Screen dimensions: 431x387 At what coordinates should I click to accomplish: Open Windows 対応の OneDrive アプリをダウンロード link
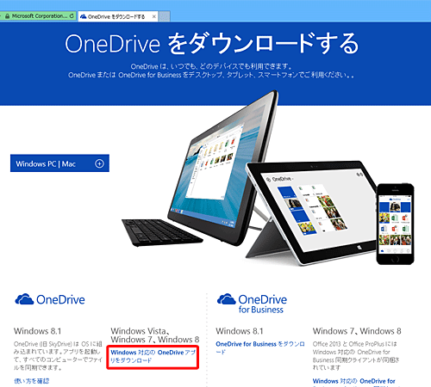(x=153, y=356)
